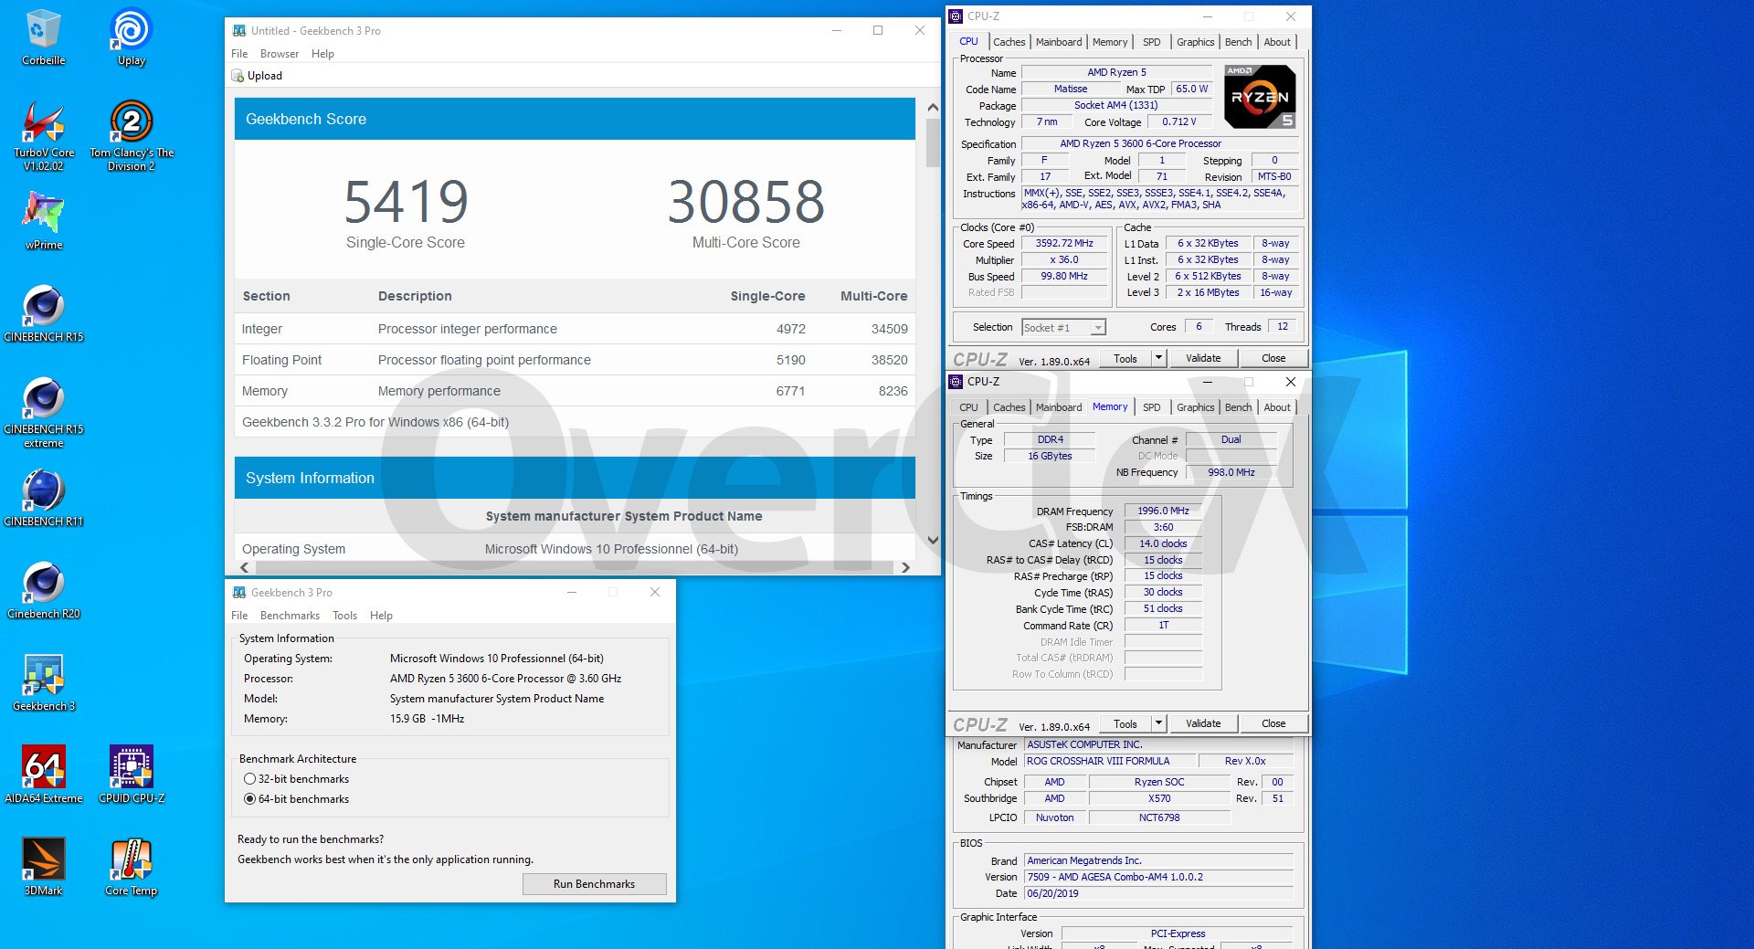Click the Memory row in the score table
This screenshot has width=1754, height=949.
coord(575,391)
